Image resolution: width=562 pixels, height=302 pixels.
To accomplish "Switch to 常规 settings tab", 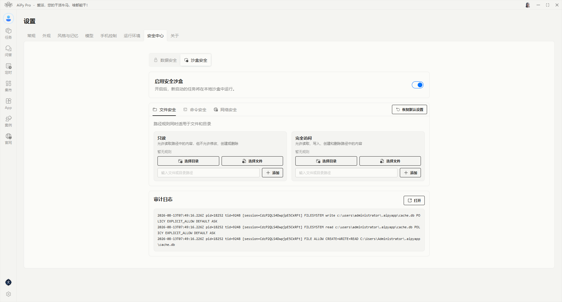I will click(x=31, y=36).
